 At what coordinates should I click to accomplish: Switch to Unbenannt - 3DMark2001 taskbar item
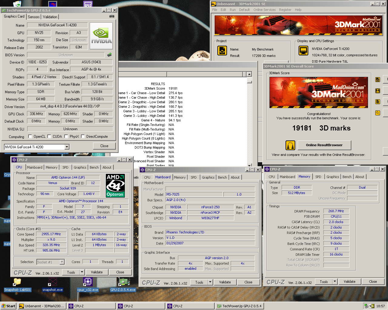[x=42, y=306]
